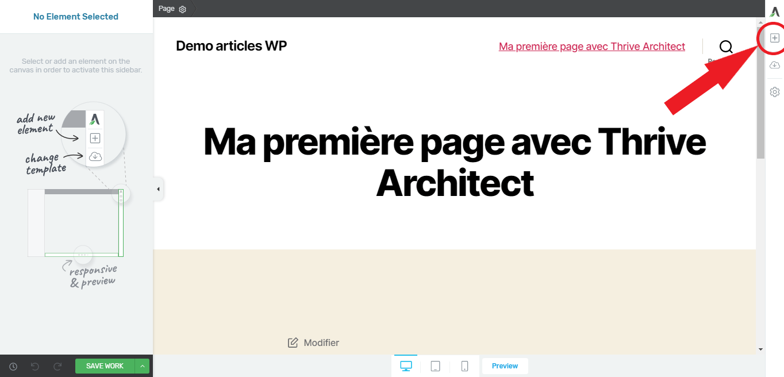Click the No Element Selected header
Viewport: 784px width, 377px height.
click(x=76, y=17)
